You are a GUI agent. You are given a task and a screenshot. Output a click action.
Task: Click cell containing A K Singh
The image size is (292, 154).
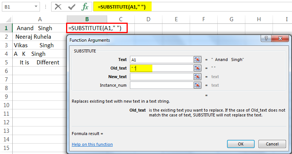tap(40, 54)
